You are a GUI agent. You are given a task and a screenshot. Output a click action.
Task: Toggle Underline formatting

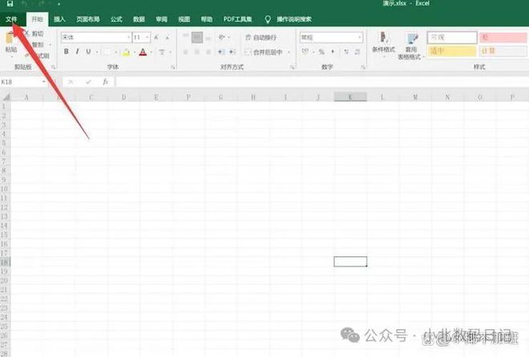[88, 51]
